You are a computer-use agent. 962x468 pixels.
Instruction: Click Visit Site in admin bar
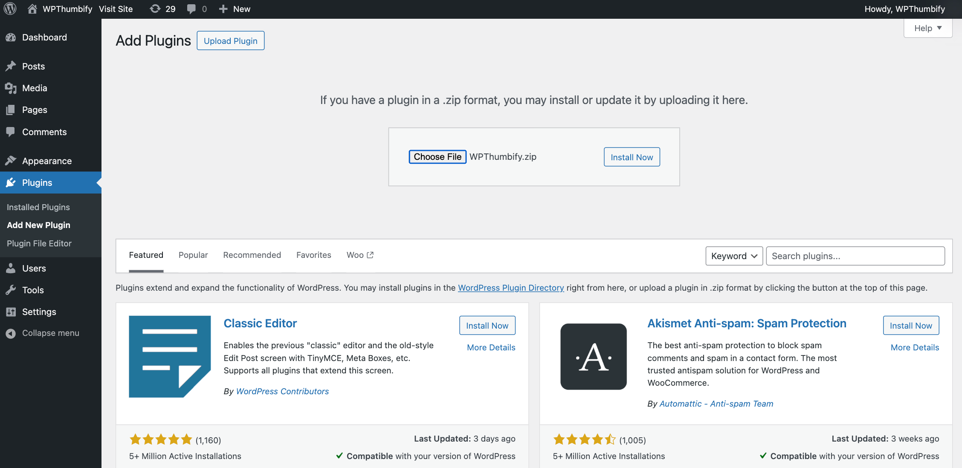tap(116, 9)
